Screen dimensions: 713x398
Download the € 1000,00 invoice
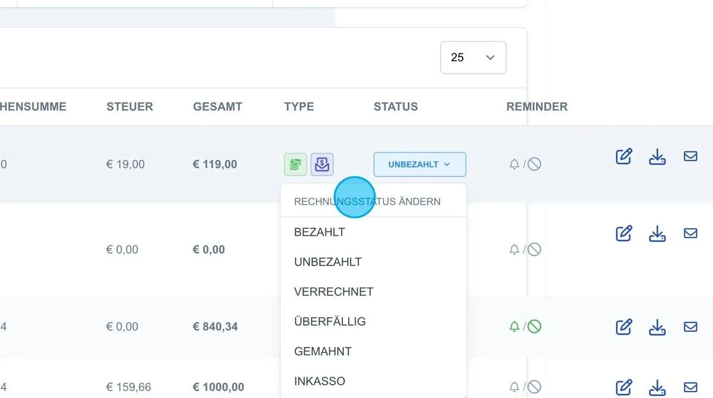tap(657, 388)
